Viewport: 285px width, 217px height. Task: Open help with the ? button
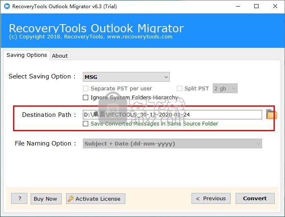(19, 199)
